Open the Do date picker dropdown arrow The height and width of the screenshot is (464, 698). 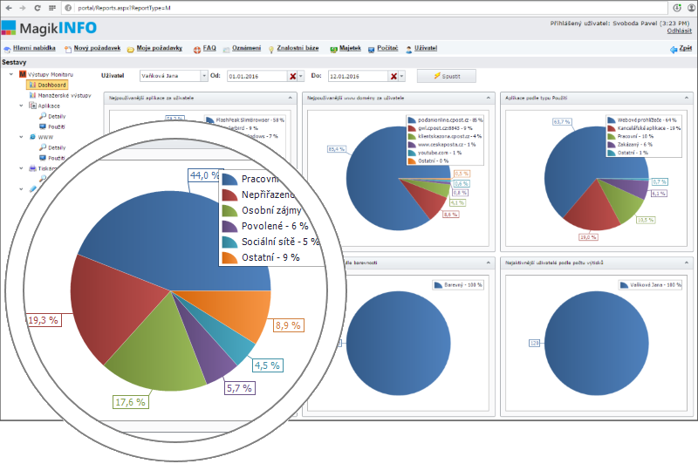(x=402, y=77)
